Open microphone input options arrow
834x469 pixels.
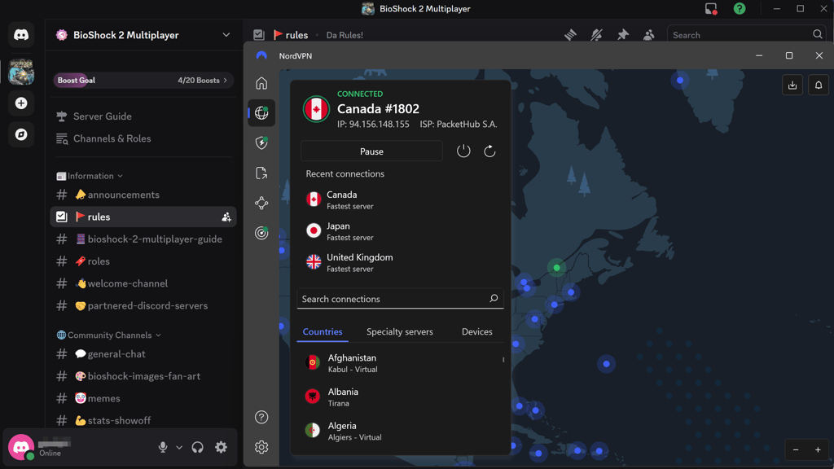[x=179, y=447]
